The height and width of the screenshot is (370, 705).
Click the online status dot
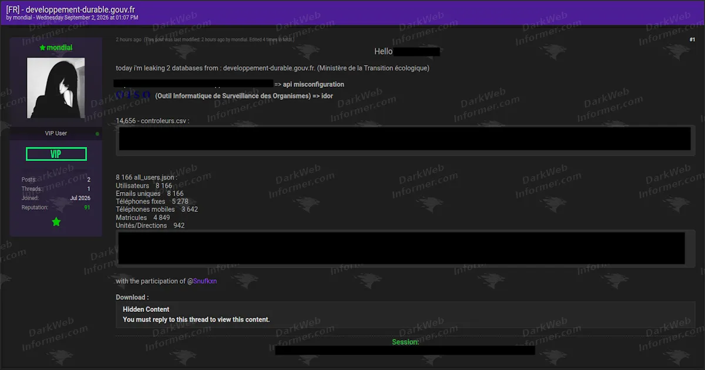[97, 134]
